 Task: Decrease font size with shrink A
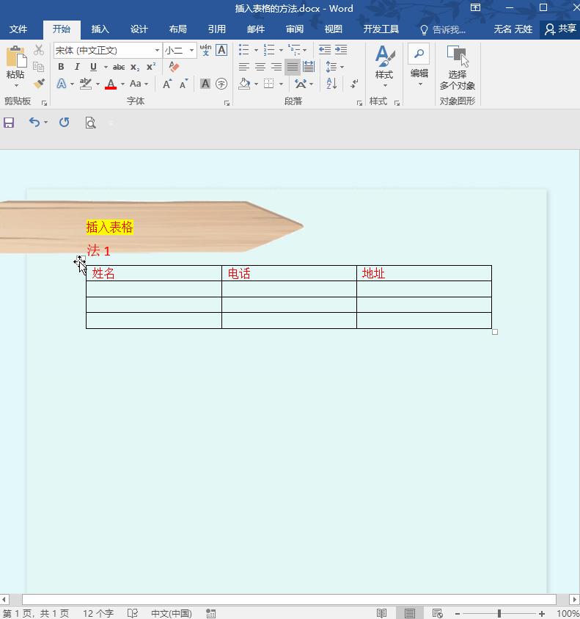click(x=184, y=84)
